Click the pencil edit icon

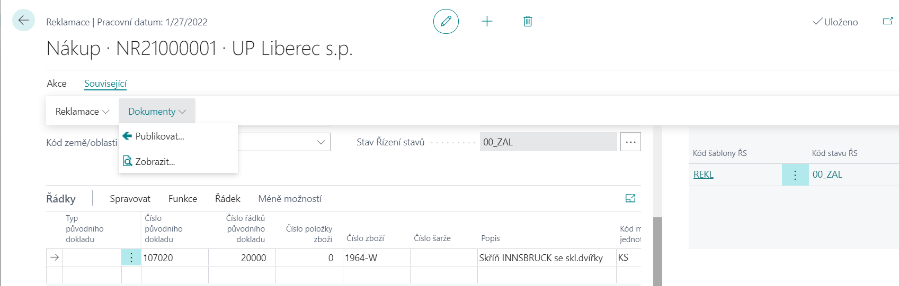pos(446,22)
